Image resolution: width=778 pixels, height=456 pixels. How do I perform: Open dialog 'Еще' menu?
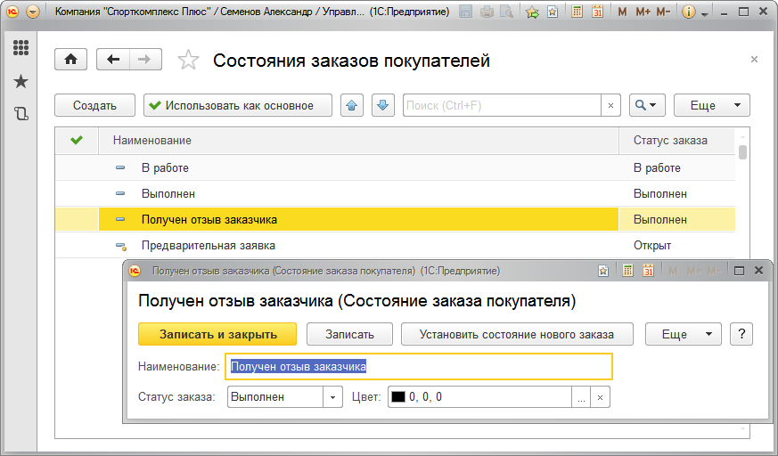pyautogui.click(x=684, y=334)
